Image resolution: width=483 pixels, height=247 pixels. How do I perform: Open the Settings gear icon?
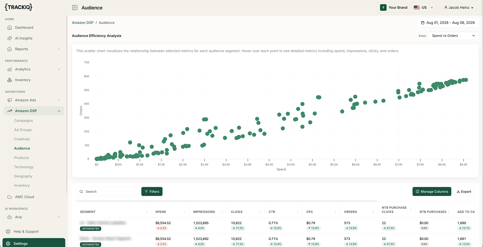tap(8, 244)
